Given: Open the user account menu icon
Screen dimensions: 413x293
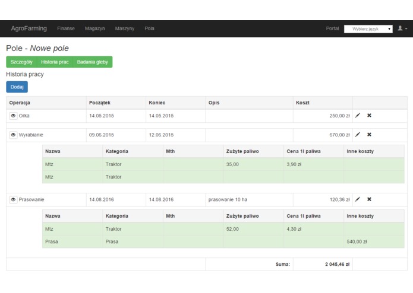Looking at the screenshot, I should coord(402,28).
